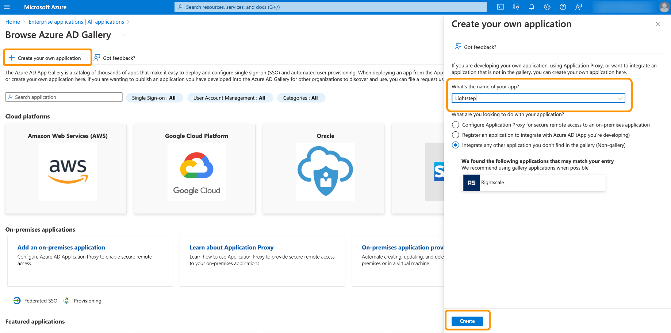Click the Got feedback? text in the side panel
This screenshot has width=671, height=333.
tap(480, 47)
